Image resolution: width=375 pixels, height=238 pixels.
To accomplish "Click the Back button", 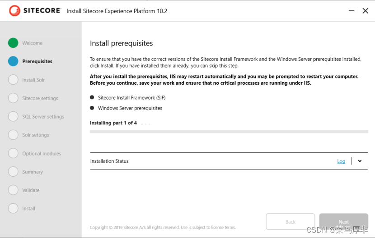I will tap(291, 222).
